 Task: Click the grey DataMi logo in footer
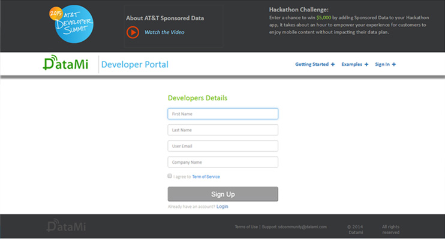click(64, 226)
